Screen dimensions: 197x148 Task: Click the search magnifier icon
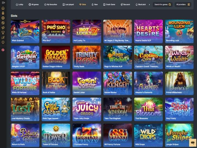point(170,4)
